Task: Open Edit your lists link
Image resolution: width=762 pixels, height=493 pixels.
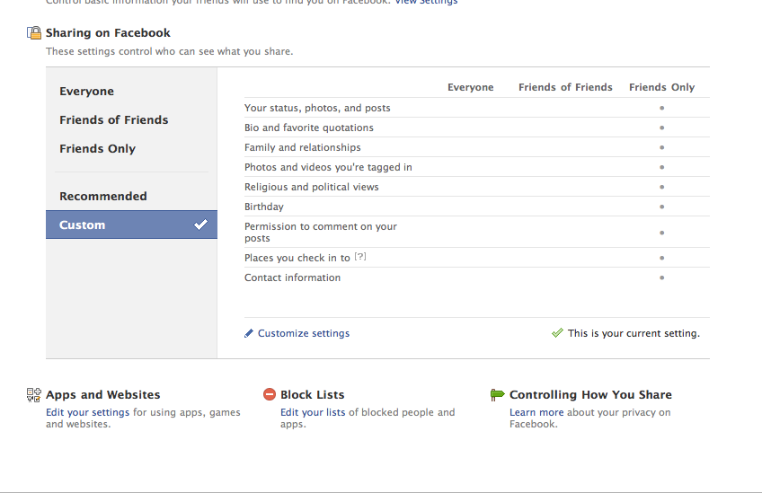Action: (x=313, y=412)
